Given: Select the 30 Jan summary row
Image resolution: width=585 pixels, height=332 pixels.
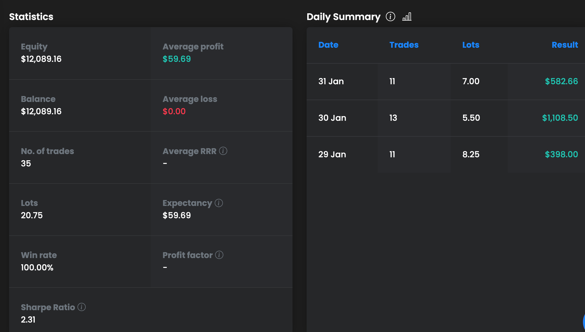Looking at the screenshot, I should [332, 118].
